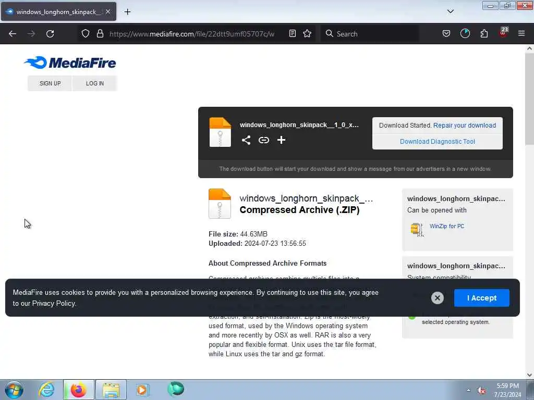Viewport: 534px width, 400px height.
Task: Close the windows_longhorn_skinpack tab
Action: coord(108,11)
